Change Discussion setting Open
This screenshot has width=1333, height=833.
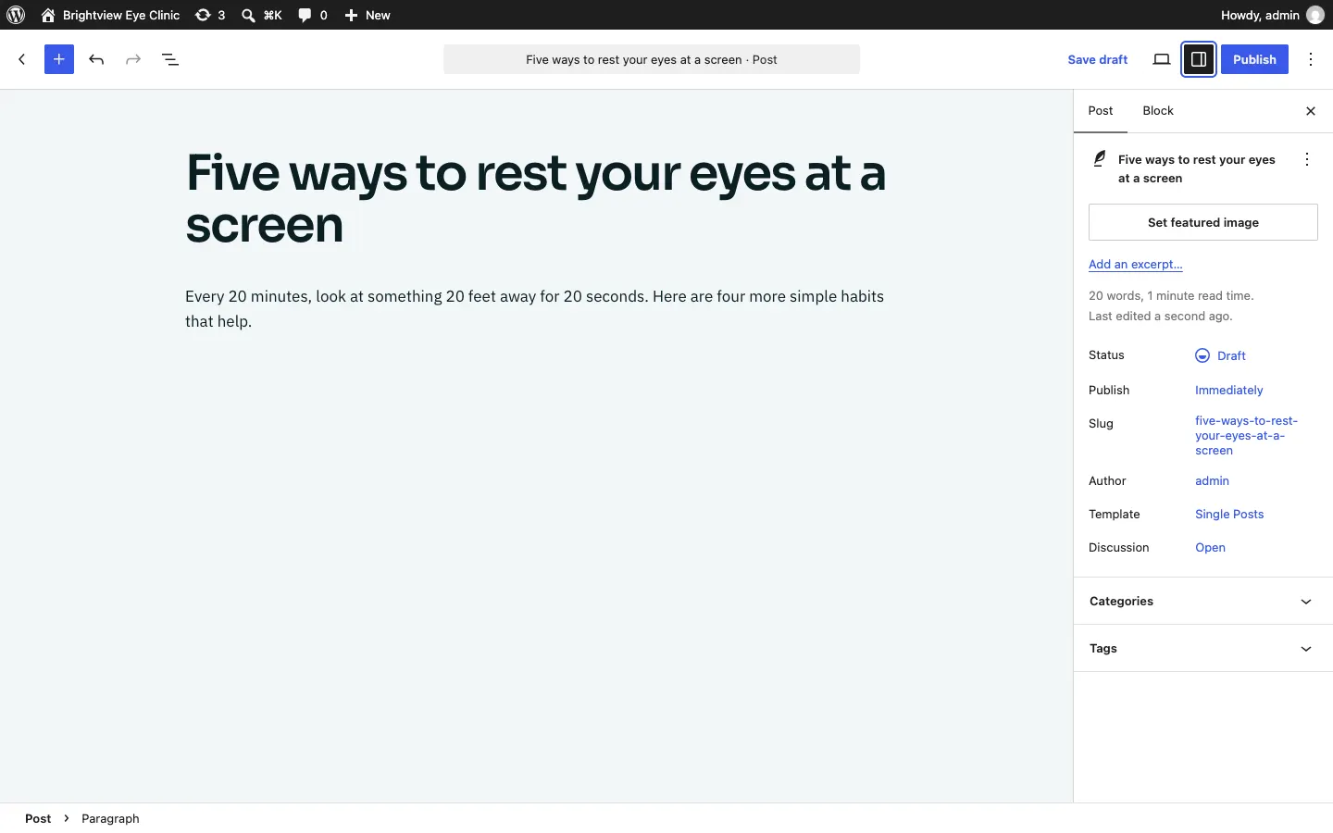click(1210, 548)
